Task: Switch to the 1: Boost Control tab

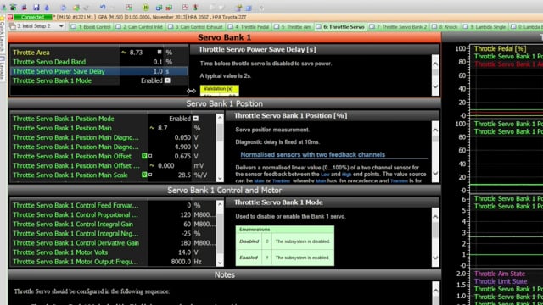Action: click(91, 26)
